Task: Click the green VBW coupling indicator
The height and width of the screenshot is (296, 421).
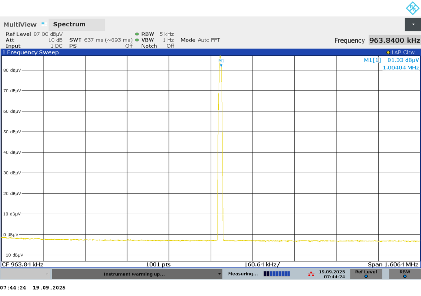Action: [x=137, y=40]
